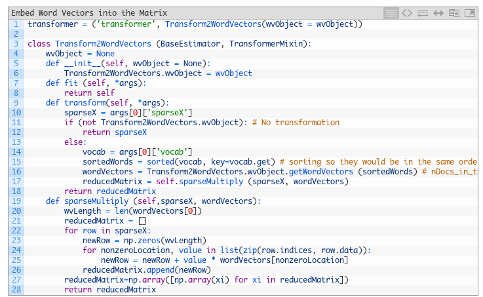This screenshot has width=483, height=297.
Task: Click 'getWordVectors' on line 16
Action: [x=321, y=172]
